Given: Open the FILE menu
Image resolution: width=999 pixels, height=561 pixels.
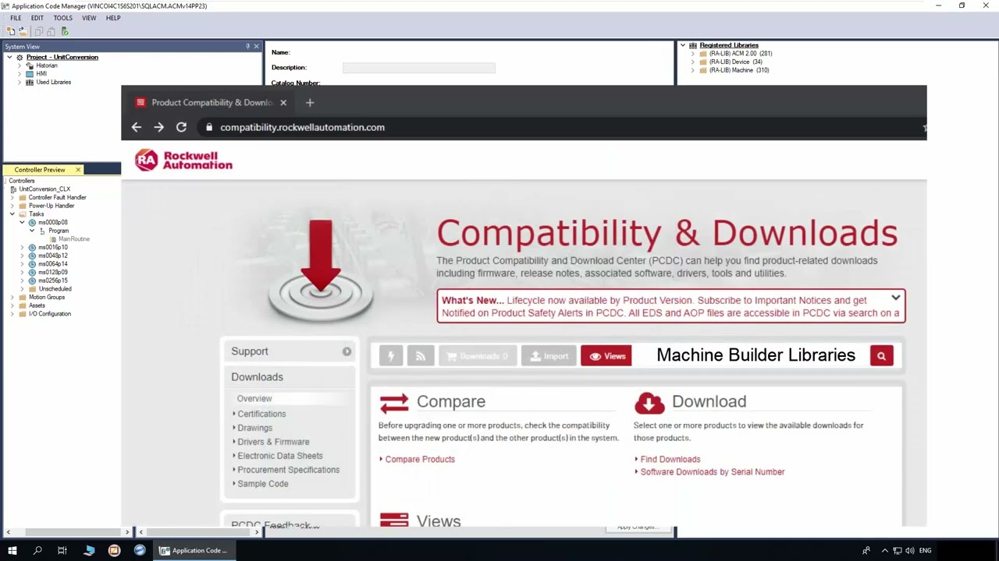Looking at the screenshot, I should (16, 18).
